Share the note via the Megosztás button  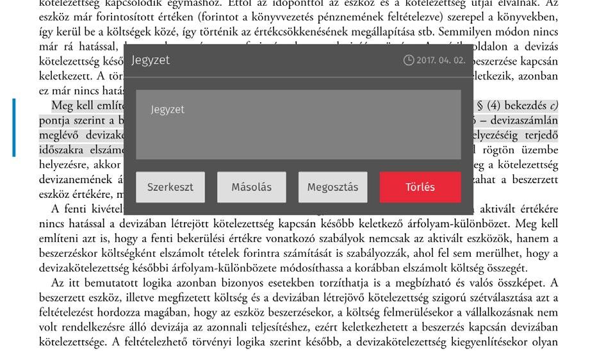(x=332, y=187)
